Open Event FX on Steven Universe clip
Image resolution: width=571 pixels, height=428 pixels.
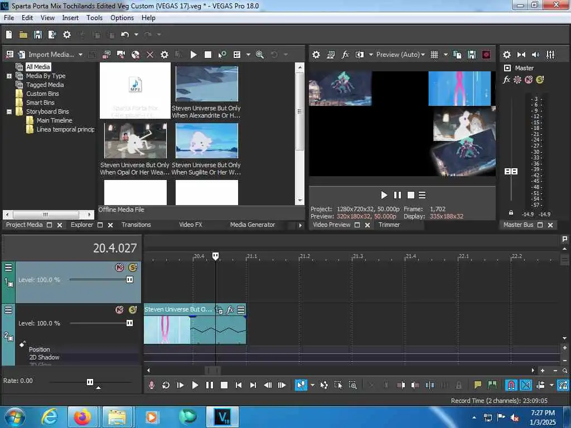click(230, 310)
